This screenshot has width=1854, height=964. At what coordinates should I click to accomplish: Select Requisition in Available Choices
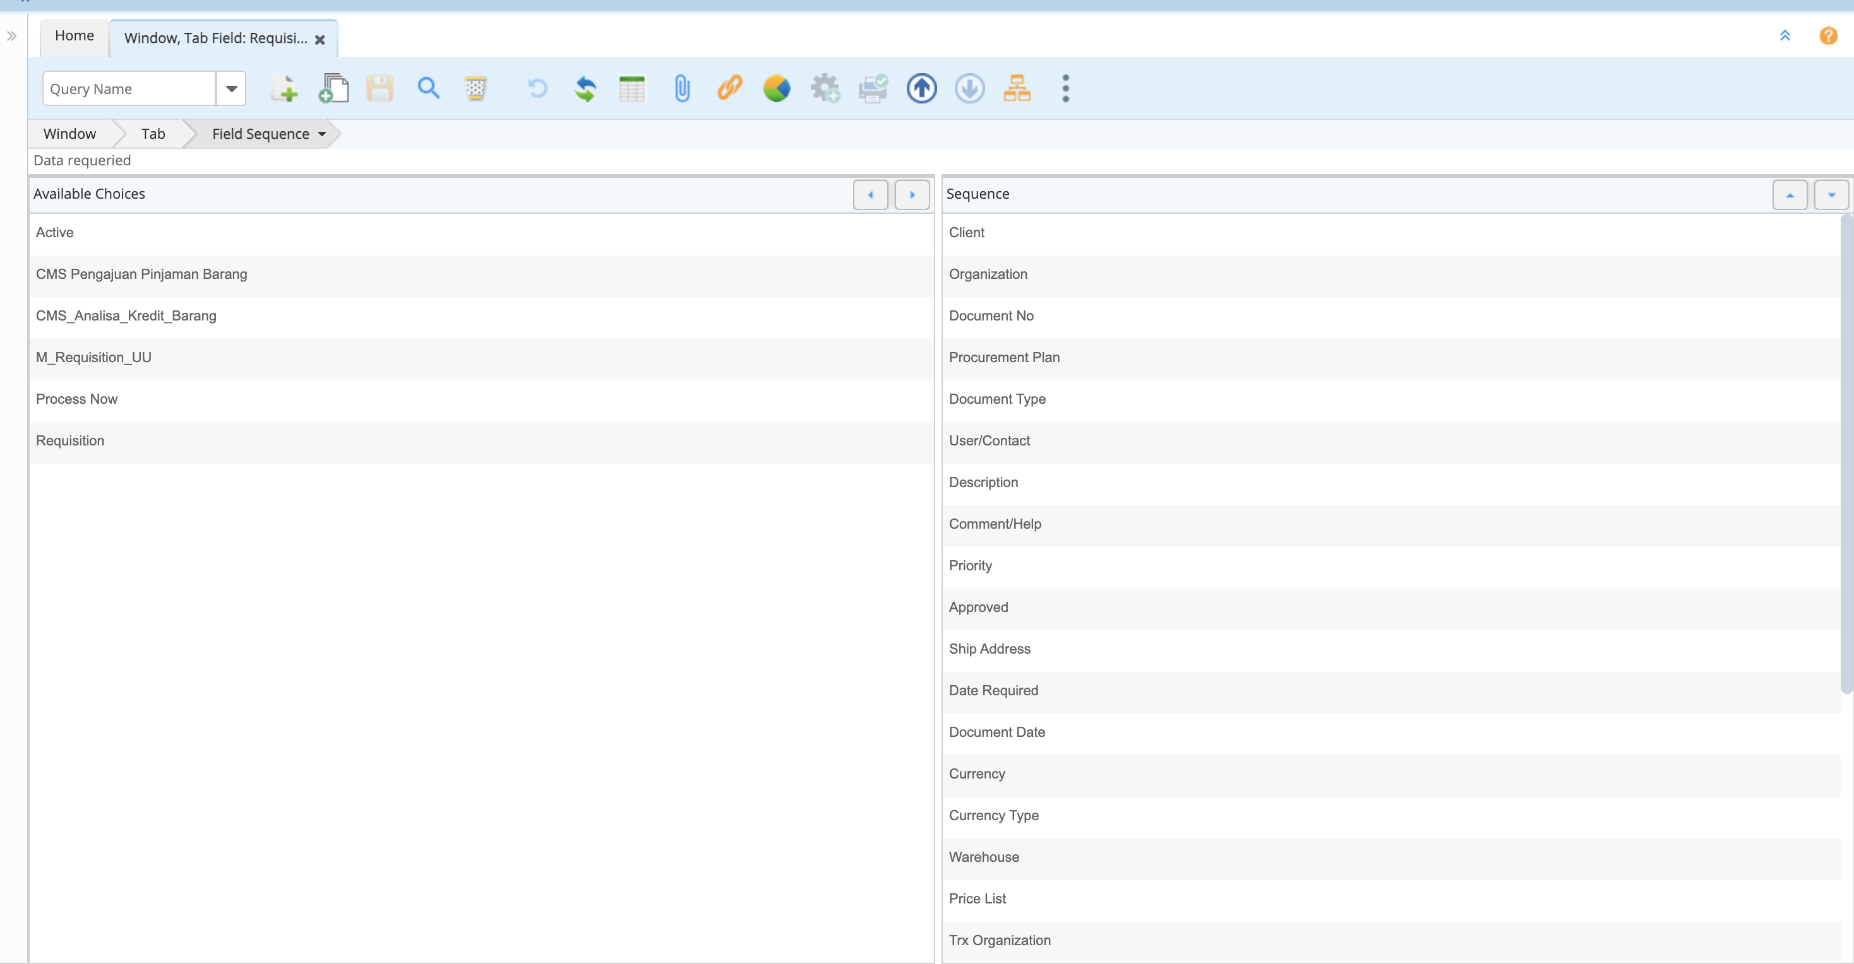coord(481,442)
